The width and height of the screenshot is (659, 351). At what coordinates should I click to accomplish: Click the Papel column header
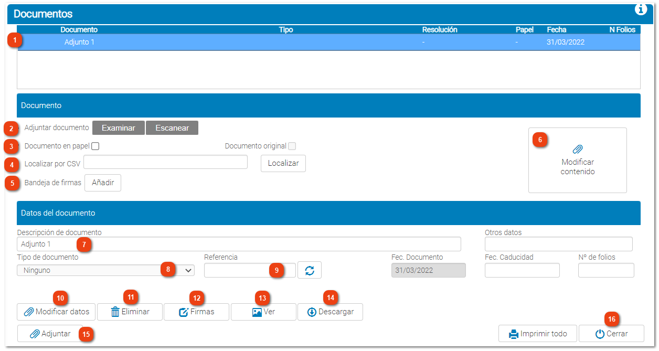525,30
